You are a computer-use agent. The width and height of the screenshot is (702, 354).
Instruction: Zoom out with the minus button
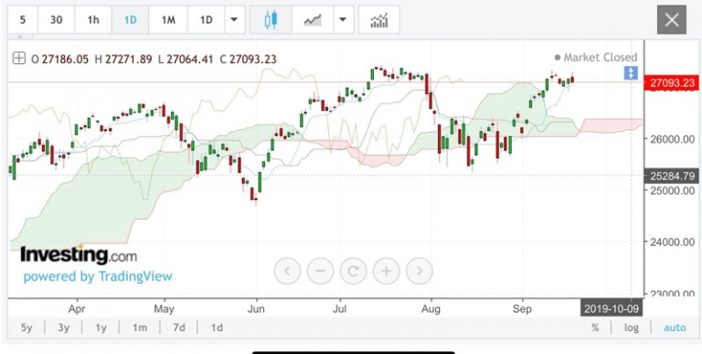(x=320, y=271)
